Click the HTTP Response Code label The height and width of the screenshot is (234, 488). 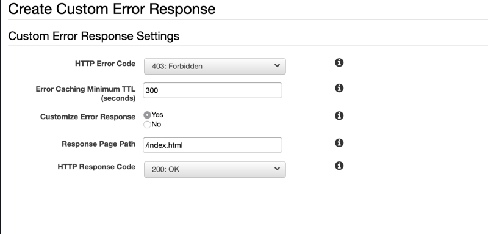[96, 167]
